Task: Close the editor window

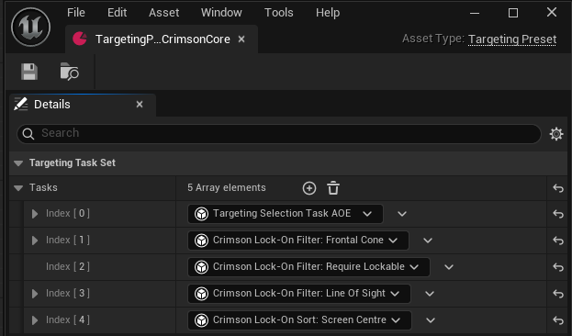Action: [552, 12]
